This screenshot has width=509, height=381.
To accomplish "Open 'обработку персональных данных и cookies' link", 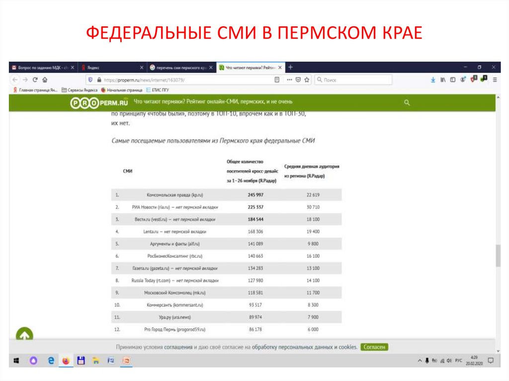I will click(x=304, y=347).
